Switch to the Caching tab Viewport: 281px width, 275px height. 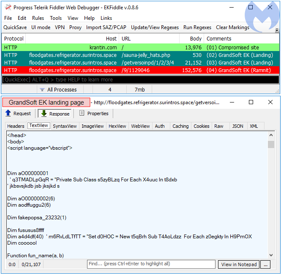pyautogui.click(x=180, y=126)
